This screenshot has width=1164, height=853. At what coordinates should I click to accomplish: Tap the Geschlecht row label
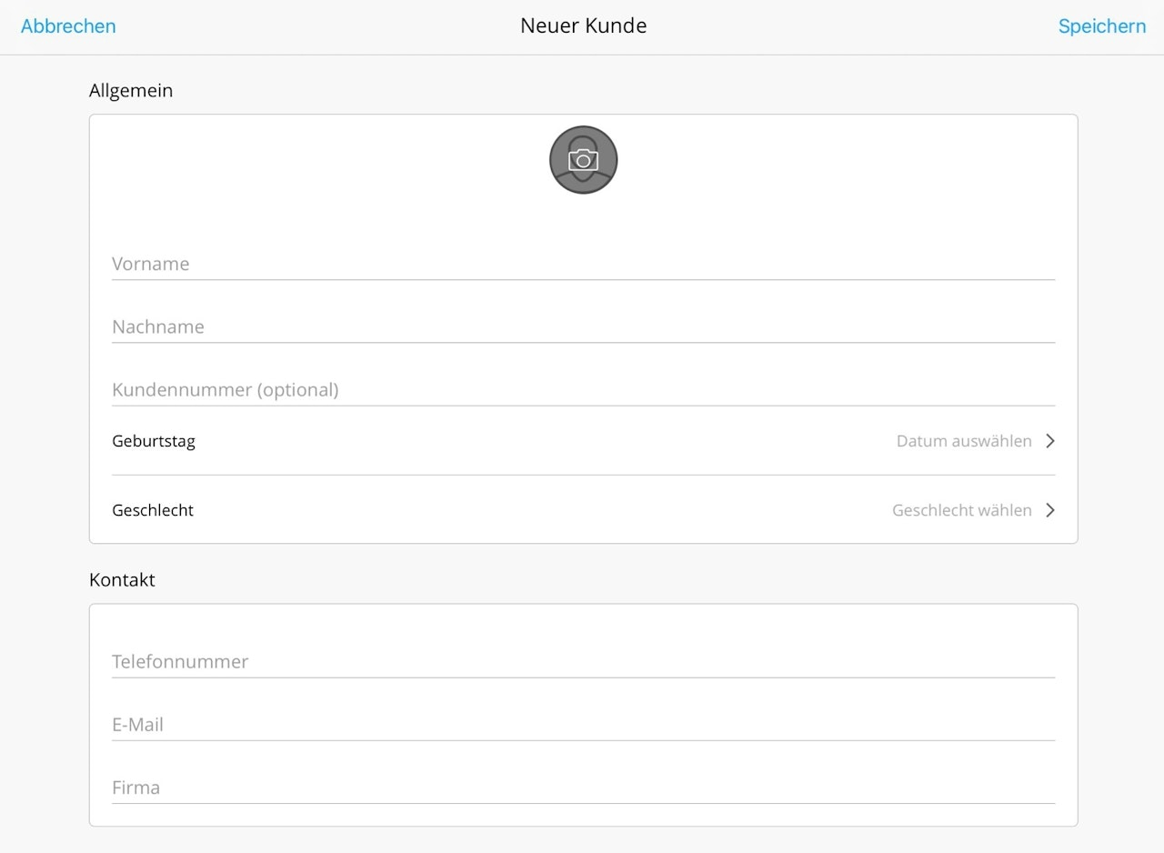(x=153, y=510)
